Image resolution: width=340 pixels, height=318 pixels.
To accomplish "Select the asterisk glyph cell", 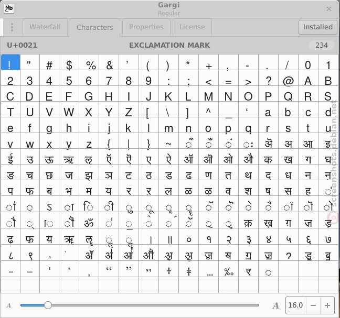I will pyautogui.click(x=189, y=62).
